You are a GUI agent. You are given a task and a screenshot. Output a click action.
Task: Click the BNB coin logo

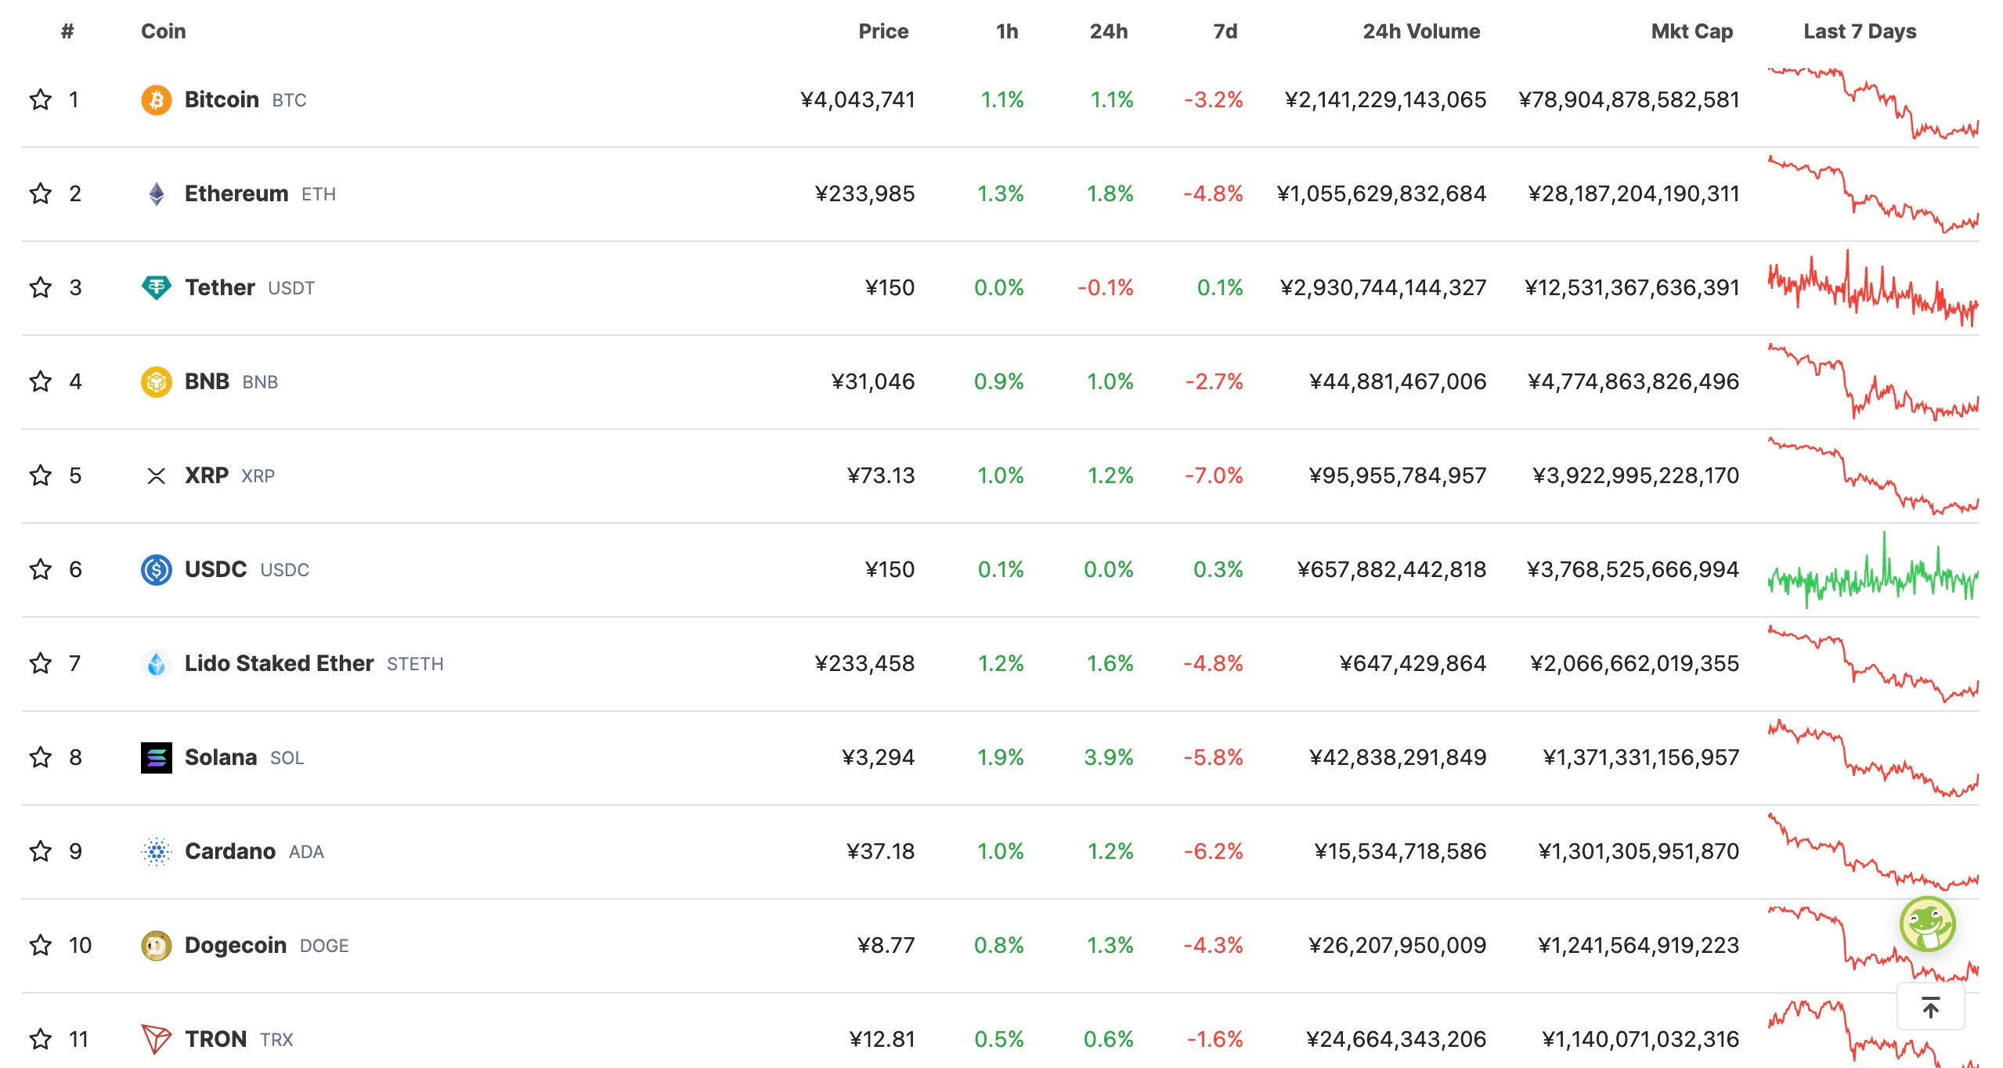click(157, 382)
